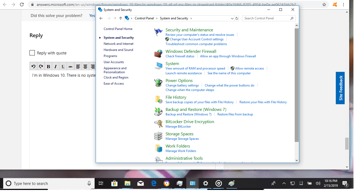Select Control Panel Home in sidebar
The height and width of the screenshot is (191, 363).
point(118,29)
